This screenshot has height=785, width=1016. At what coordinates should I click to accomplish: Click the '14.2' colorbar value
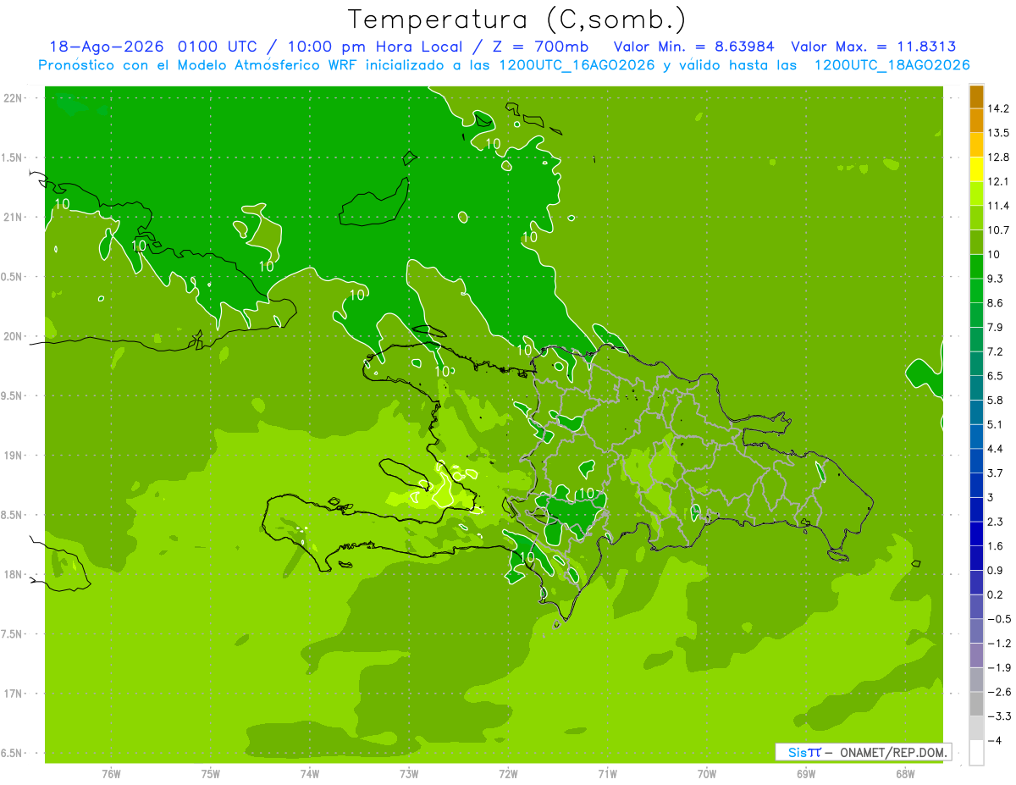click(x=999, y=108)
